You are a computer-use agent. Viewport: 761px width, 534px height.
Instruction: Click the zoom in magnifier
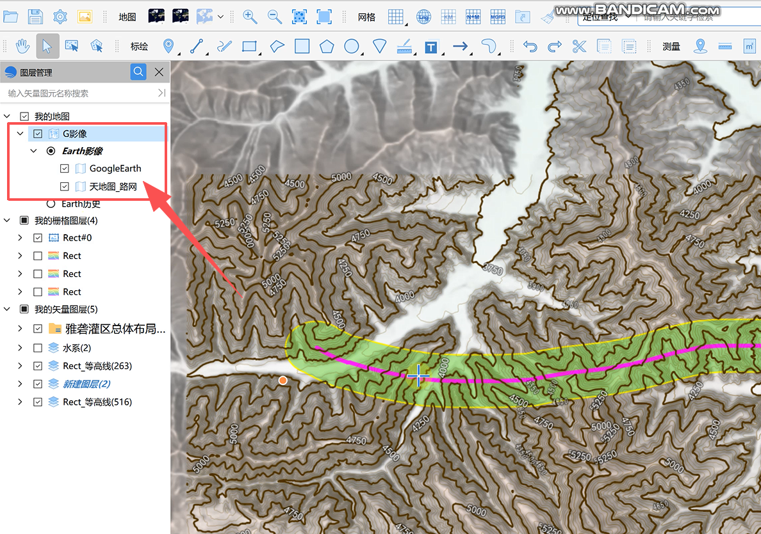click(250, 17)
